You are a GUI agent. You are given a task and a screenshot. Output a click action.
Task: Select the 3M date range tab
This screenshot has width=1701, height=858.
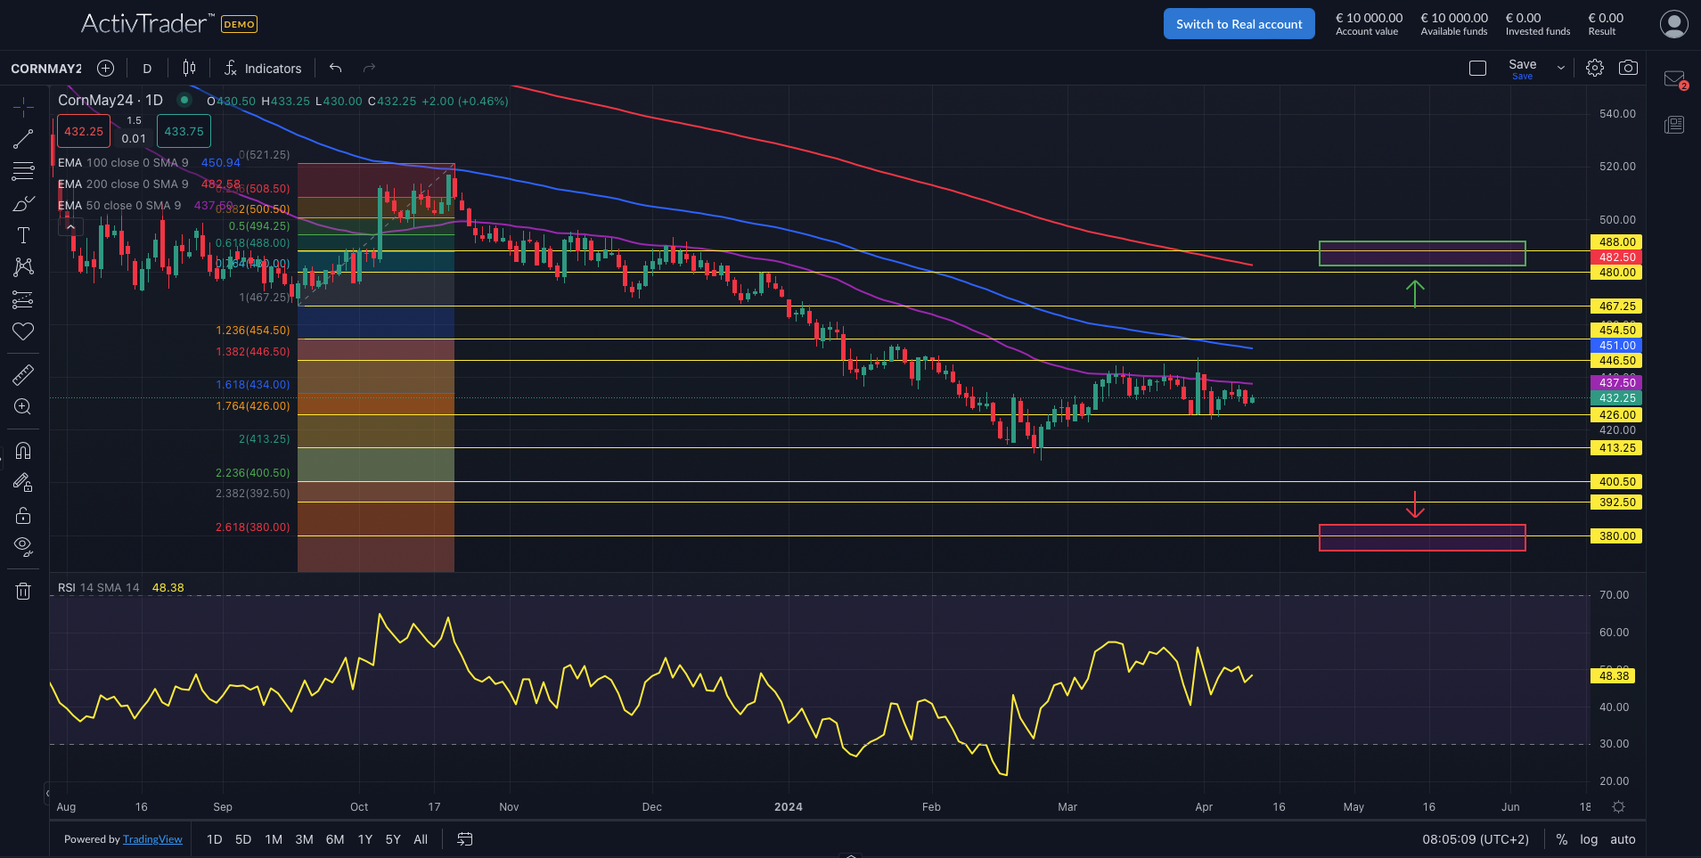click(x=304, y=839)
